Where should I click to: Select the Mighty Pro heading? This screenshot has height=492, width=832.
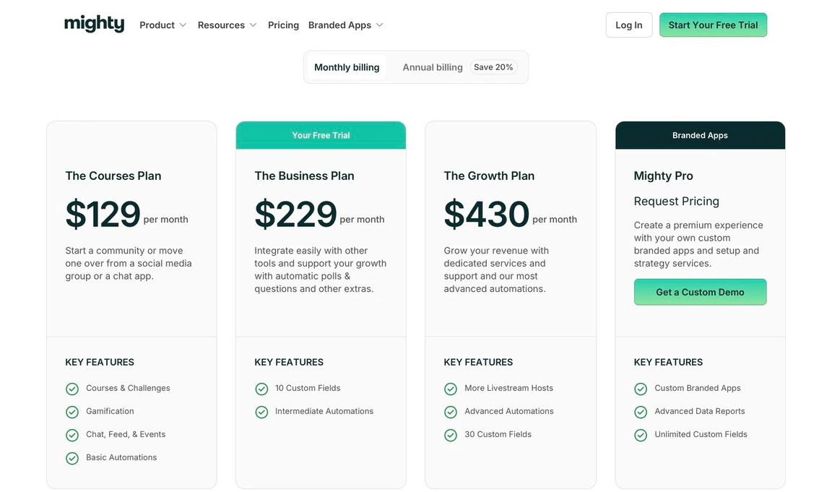point(663,176)
